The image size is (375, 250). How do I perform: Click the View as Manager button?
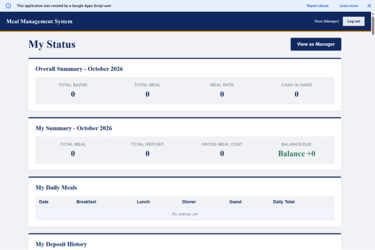tap(316, 44)
